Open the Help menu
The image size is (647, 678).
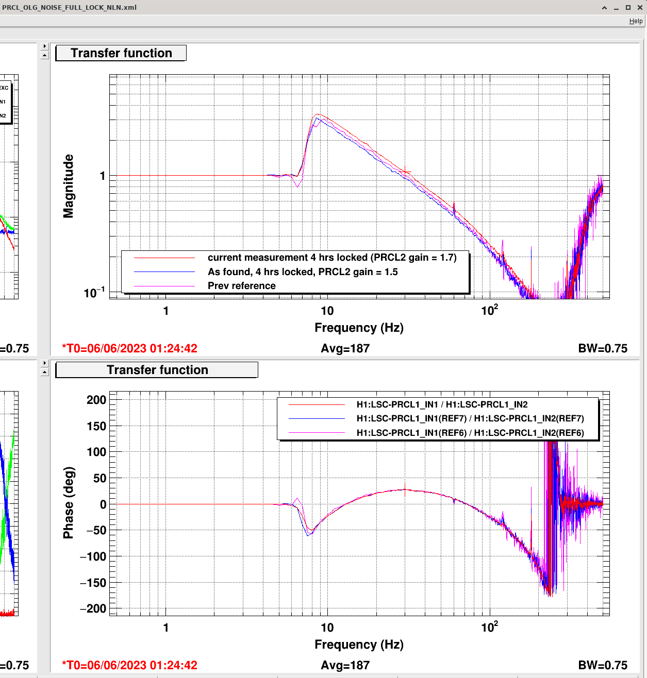click(x=636, y=21)
